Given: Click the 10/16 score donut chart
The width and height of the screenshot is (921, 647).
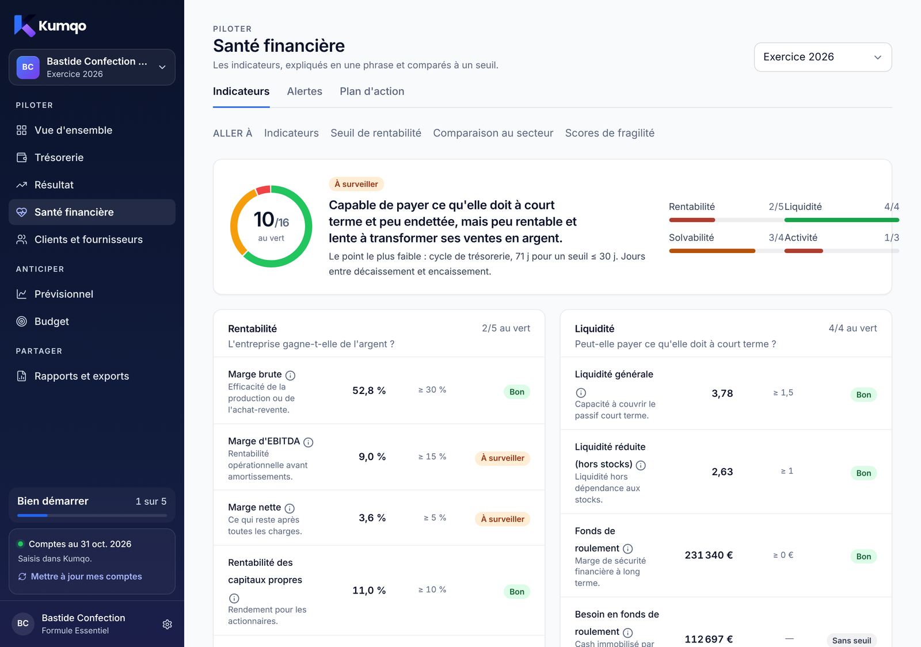Looking at the screenshot, I should [271, 226].
